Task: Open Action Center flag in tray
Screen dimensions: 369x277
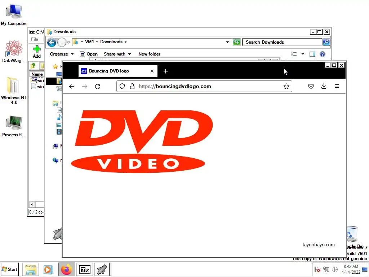Action: [x=317, y=269]
